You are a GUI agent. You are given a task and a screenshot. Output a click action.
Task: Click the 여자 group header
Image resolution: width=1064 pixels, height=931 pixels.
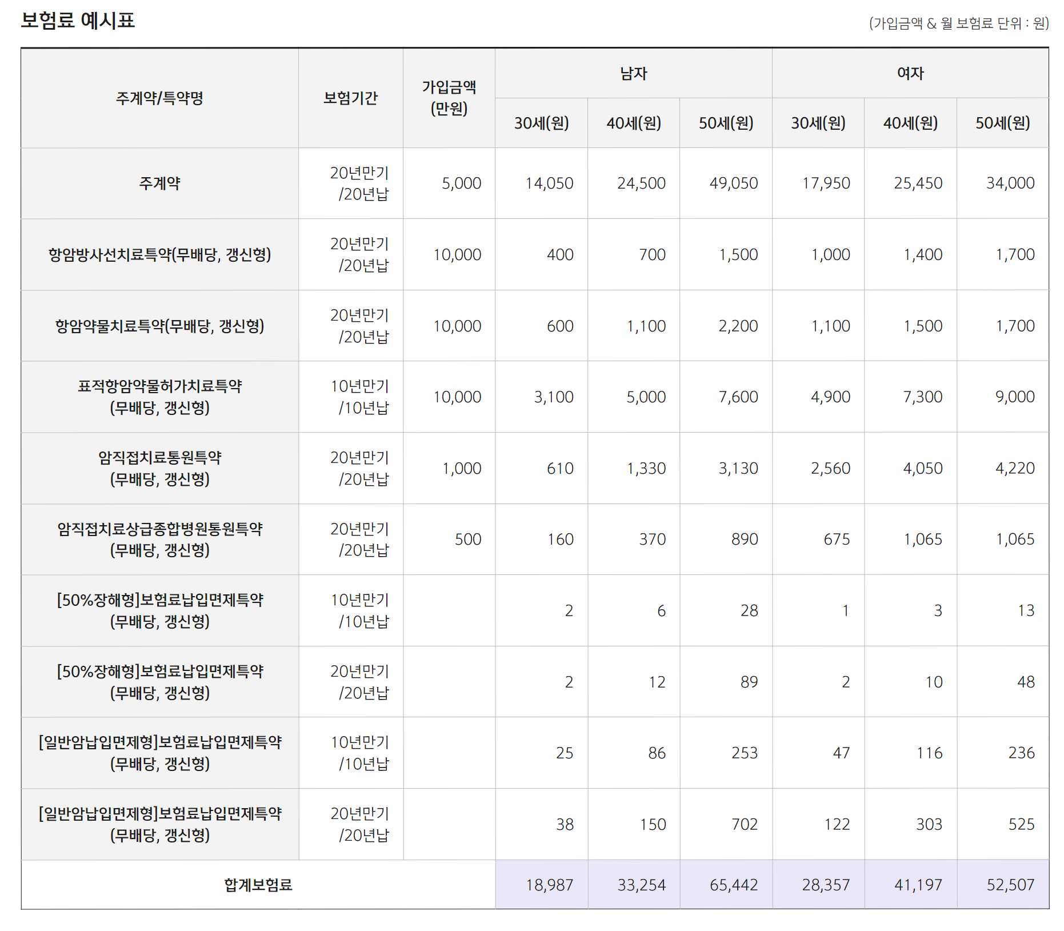[x=910, y=73]
